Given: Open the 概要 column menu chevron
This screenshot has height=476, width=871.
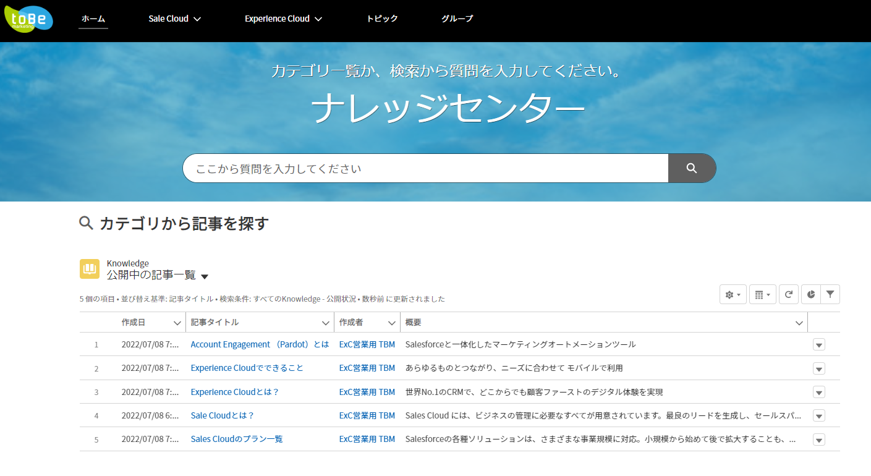Looking at the screenshot, I should (799, 323).
